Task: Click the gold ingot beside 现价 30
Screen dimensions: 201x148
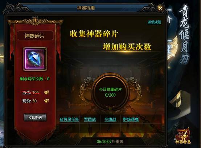Action: pyautogui.click(x=46, y=101)
